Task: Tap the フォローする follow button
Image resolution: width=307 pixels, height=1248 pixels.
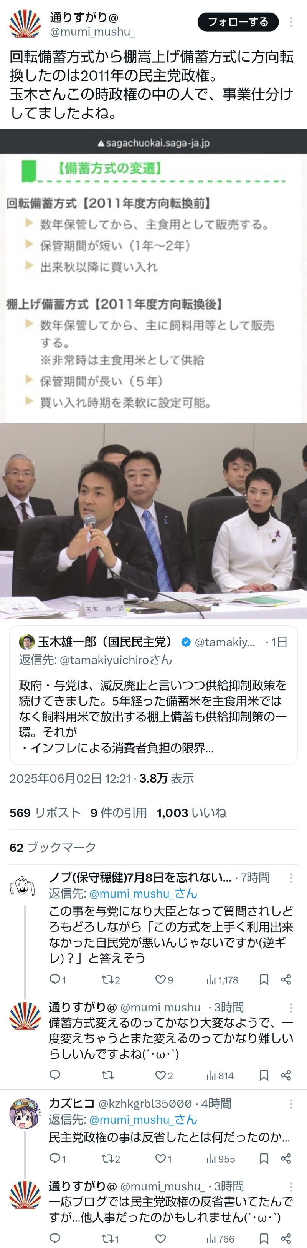Action: (x=238, y=22)
